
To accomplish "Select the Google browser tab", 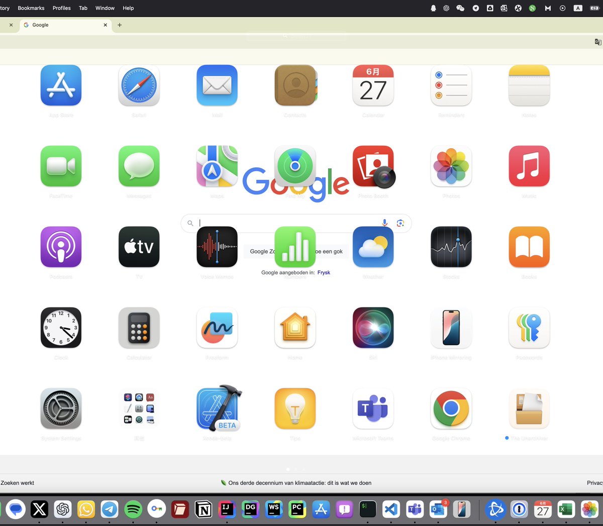I will point(65,25).
